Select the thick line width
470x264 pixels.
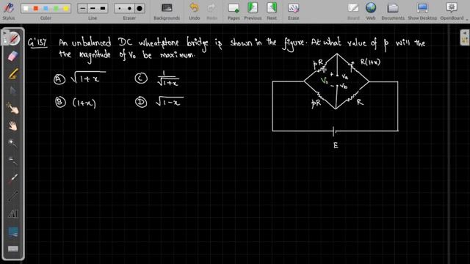tap(103, 8)
